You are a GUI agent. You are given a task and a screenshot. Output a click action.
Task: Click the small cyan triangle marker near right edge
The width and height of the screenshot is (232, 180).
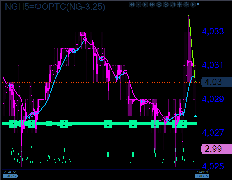point(195,116)
